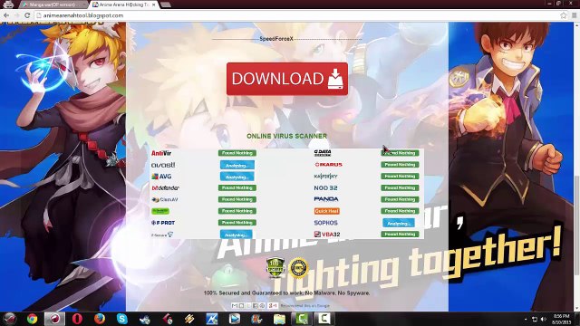Click the AVG logo
This screenshot has width=580, height=326.
(161, 177)
